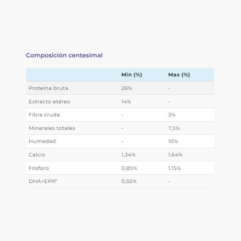
Task: Select the Min (%) column header
Action: click(131, 75)
